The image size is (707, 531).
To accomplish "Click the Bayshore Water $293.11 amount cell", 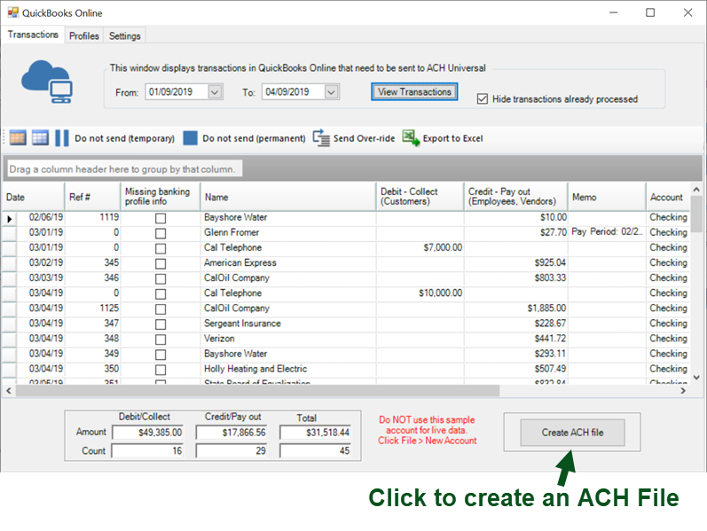I will pyautogui.click(x=515, y=354).
